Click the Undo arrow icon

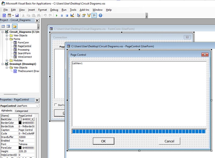point(45,15)
